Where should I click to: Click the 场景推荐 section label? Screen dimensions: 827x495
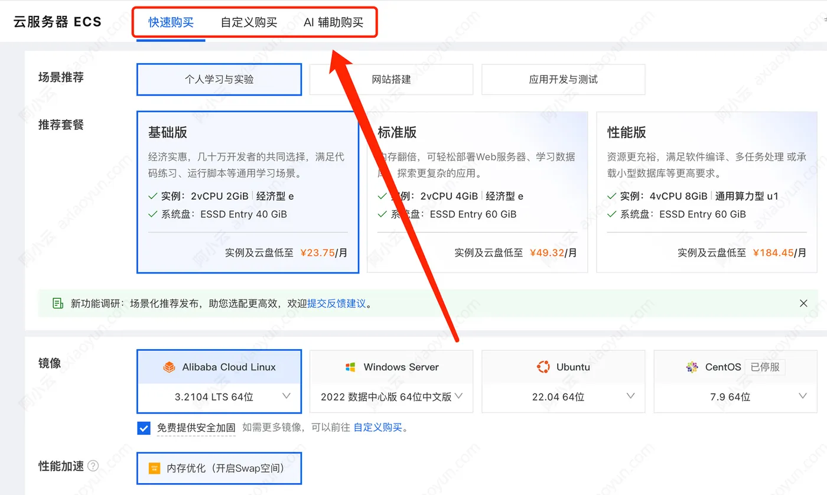tap(61, 77)
